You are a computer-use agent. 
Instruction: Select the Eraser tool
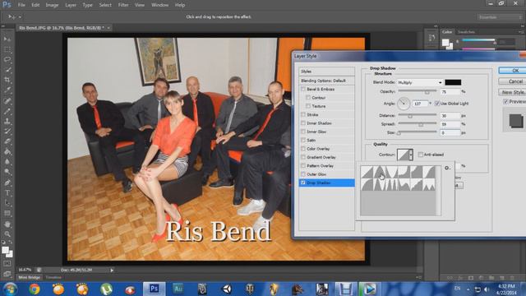7,141
